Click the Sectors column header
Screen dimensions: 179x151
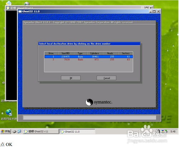click(126, 53)
